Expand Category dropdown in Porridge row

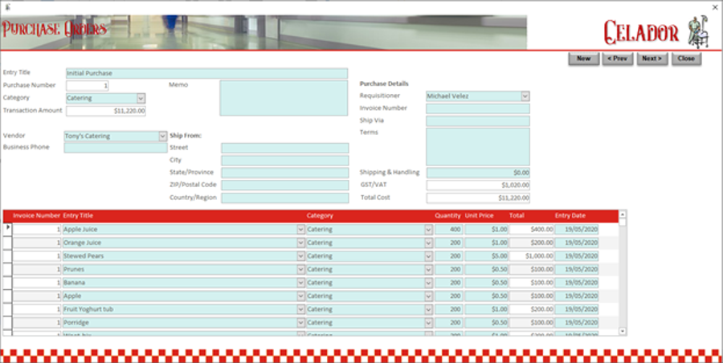[428, 323]
